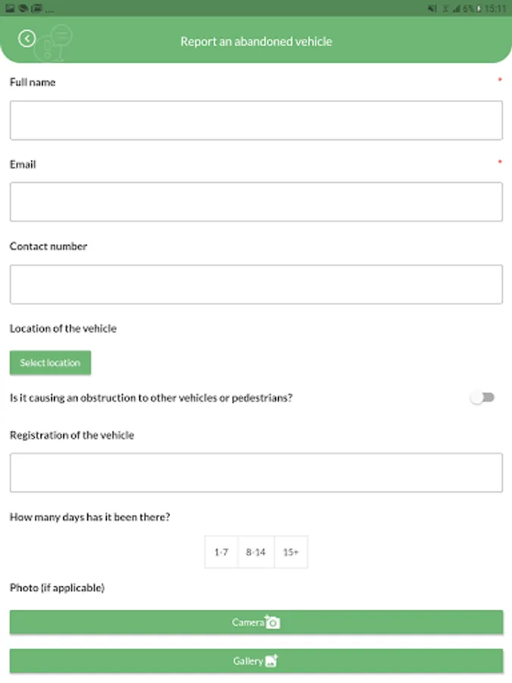Tap the gallery image icon on the Gallery button

coord(271,660)
